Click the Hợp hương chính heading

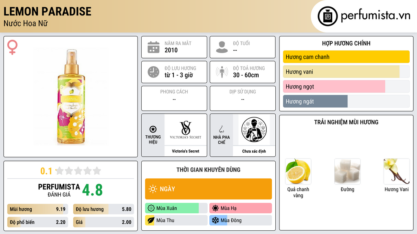point(346,43)
